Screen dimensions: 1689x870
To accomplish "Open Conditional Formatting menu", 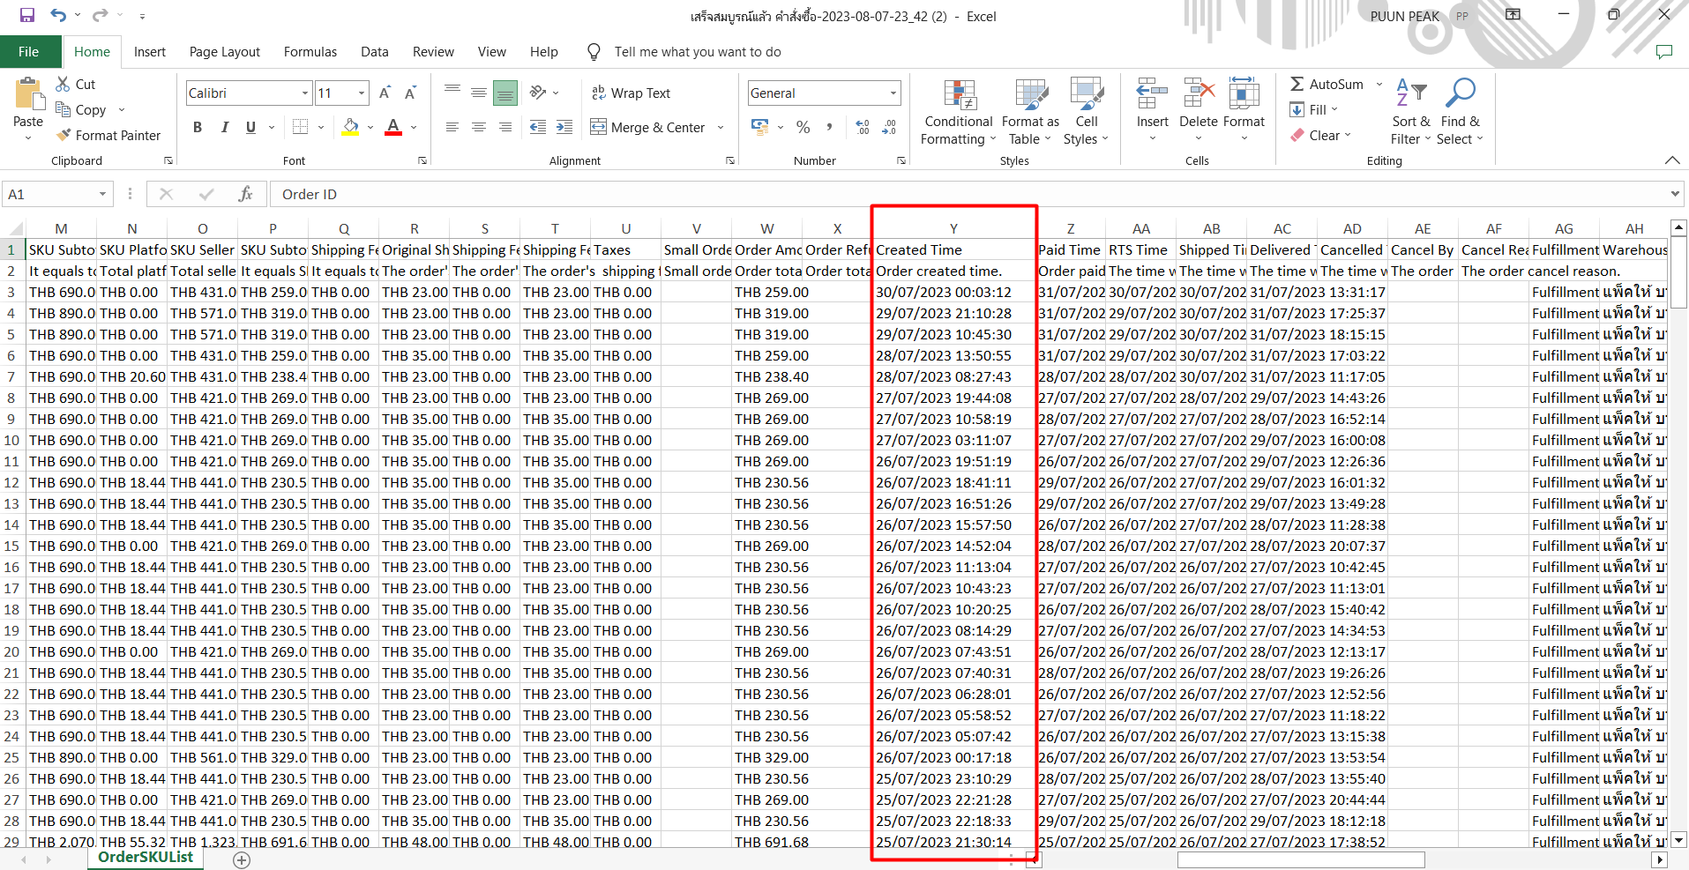I will [x=959, y=112].
